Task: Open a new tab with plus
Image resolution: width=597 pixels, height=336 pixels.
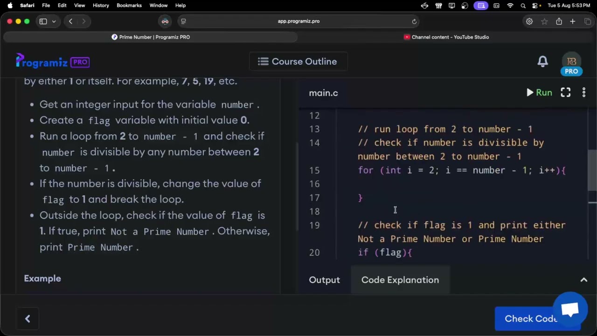Action: 573,21
